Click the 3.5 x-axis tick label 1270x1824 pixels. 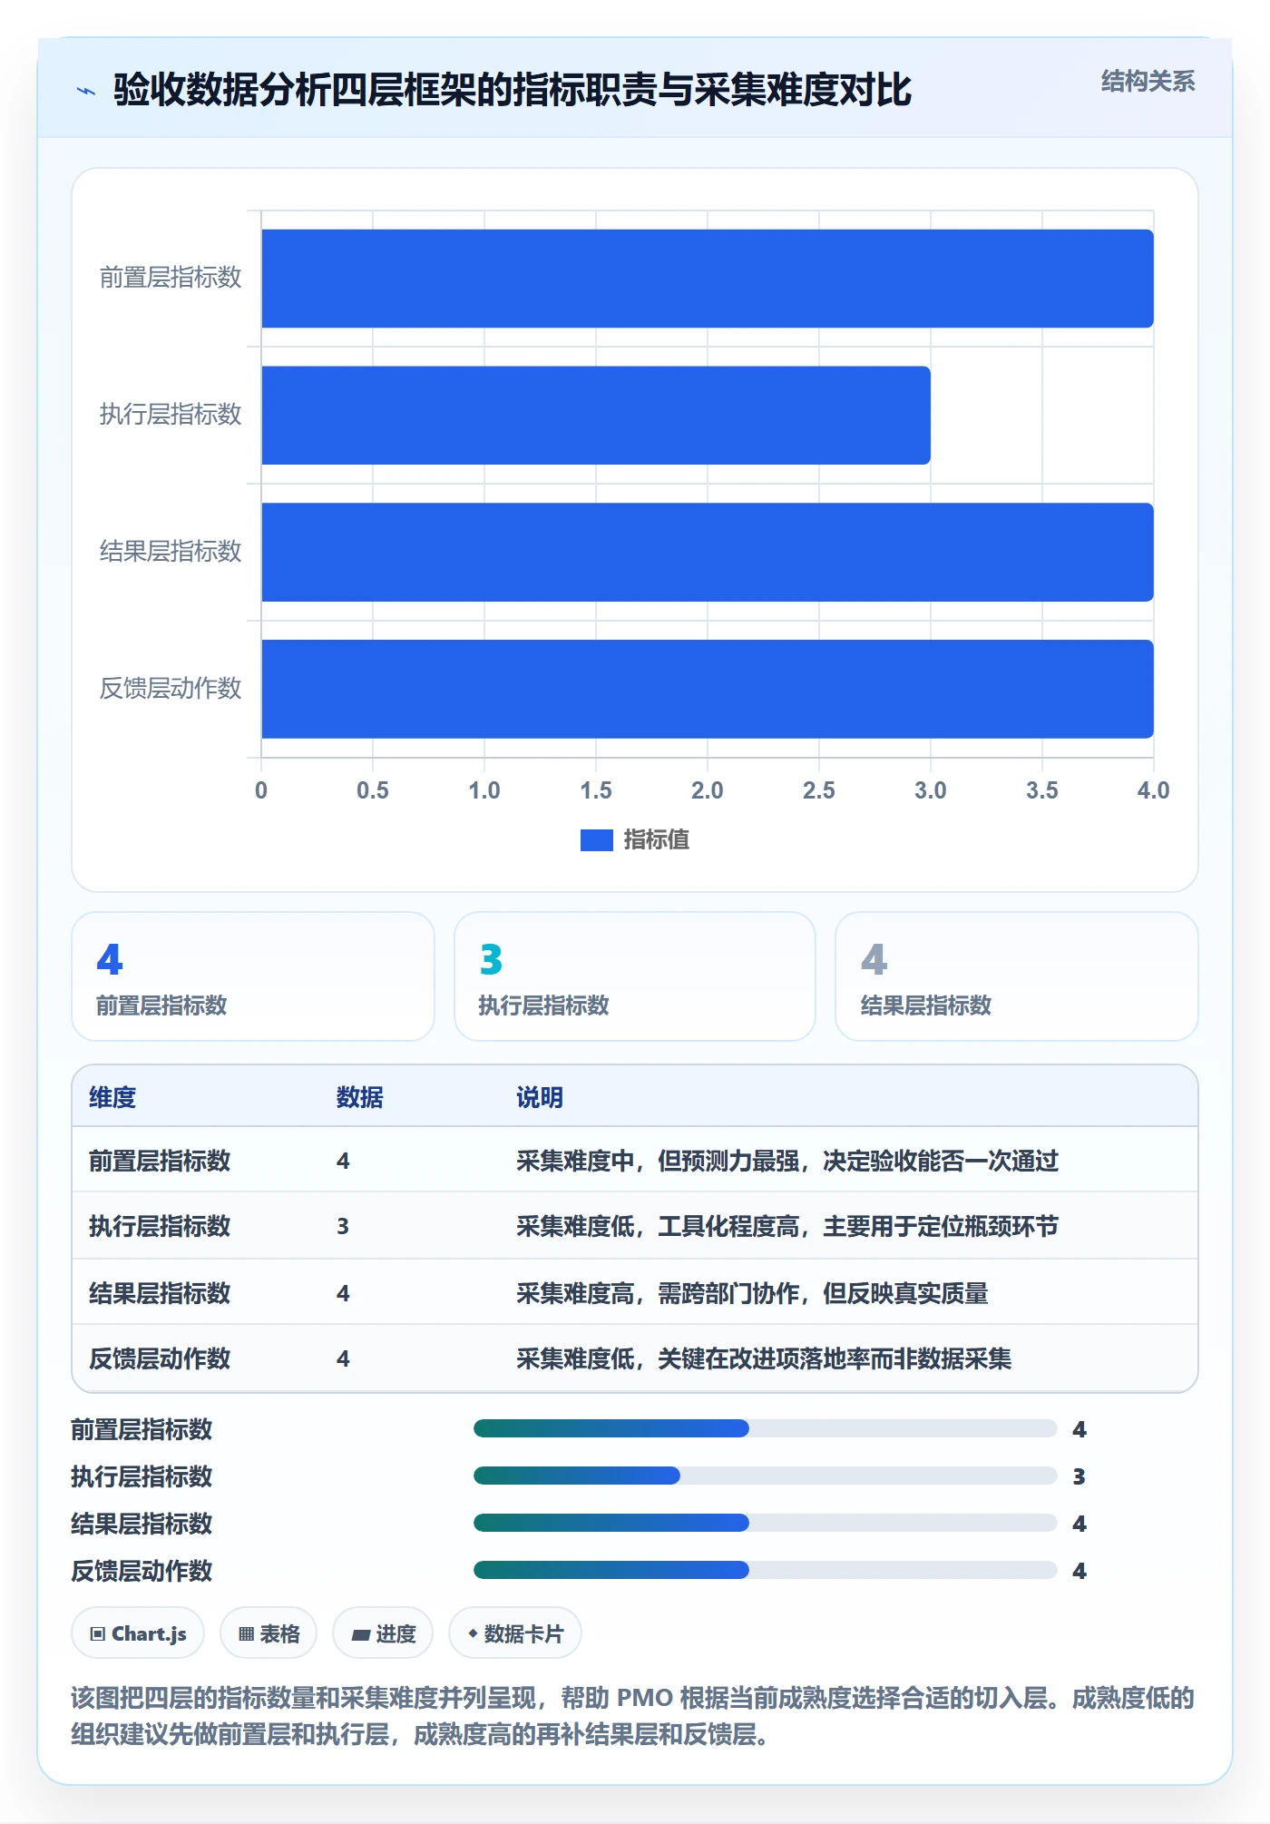(1042, 790)
